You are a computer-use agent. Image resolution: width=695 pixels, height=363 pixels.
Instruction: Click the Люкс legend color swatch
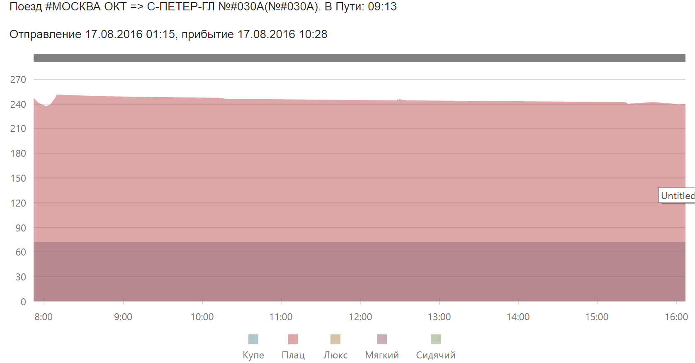[x=335, y=339]
